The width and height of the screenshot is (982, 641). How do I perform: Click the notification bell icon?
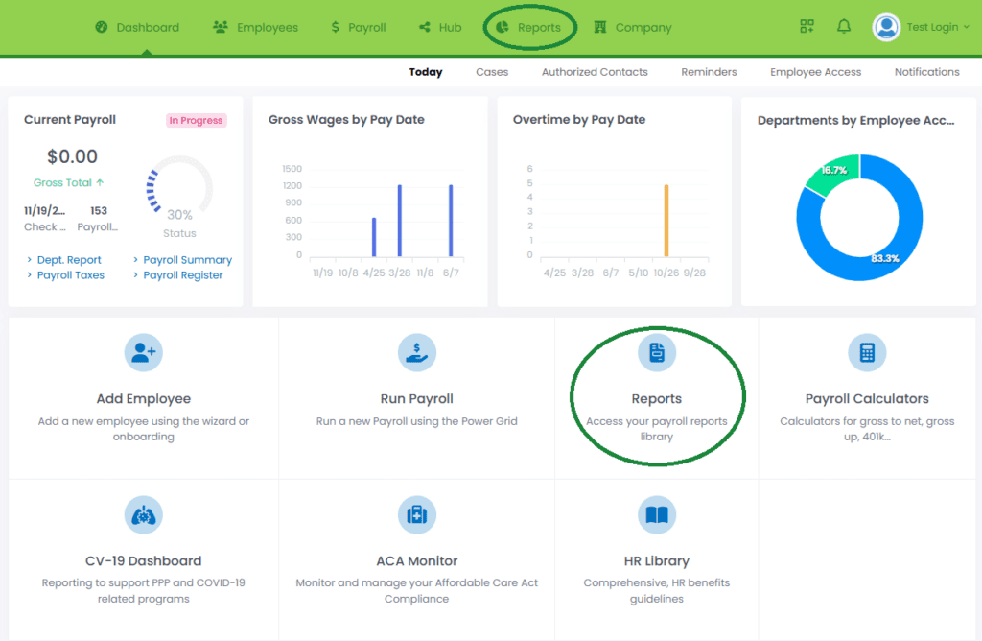pos(843,27)
